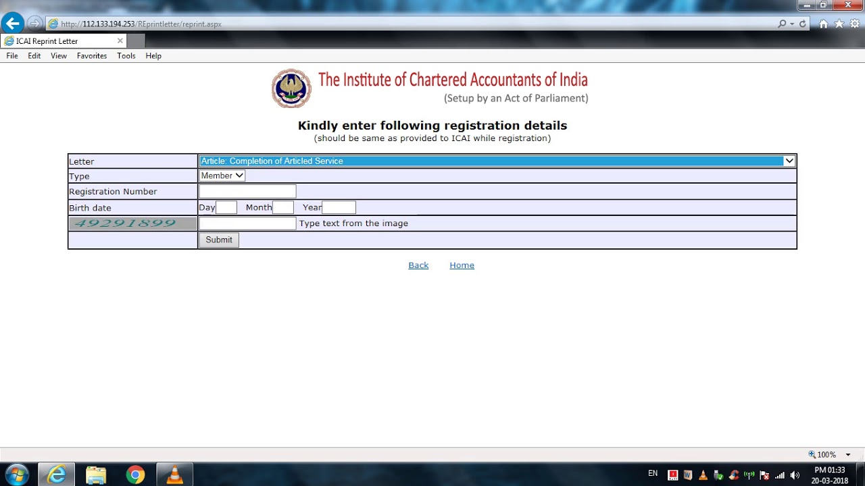The image size is (865, 486).
Task: Click the browser Forward arrow button
Action: [35, 24]
